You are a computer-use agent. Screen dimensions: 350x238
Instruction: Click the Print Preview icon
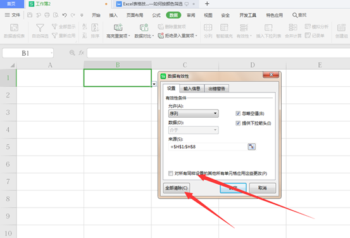click(x=56, y=15)
